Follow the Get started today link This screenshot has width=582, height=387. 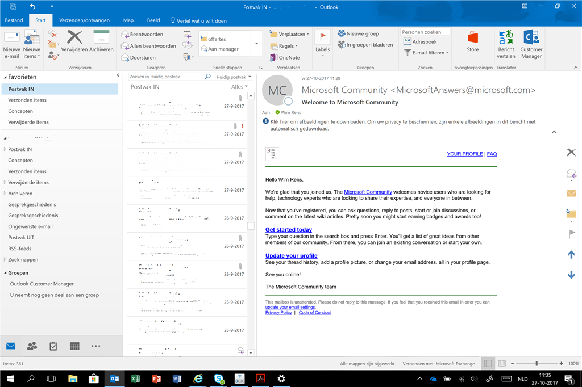pos(288,230)
